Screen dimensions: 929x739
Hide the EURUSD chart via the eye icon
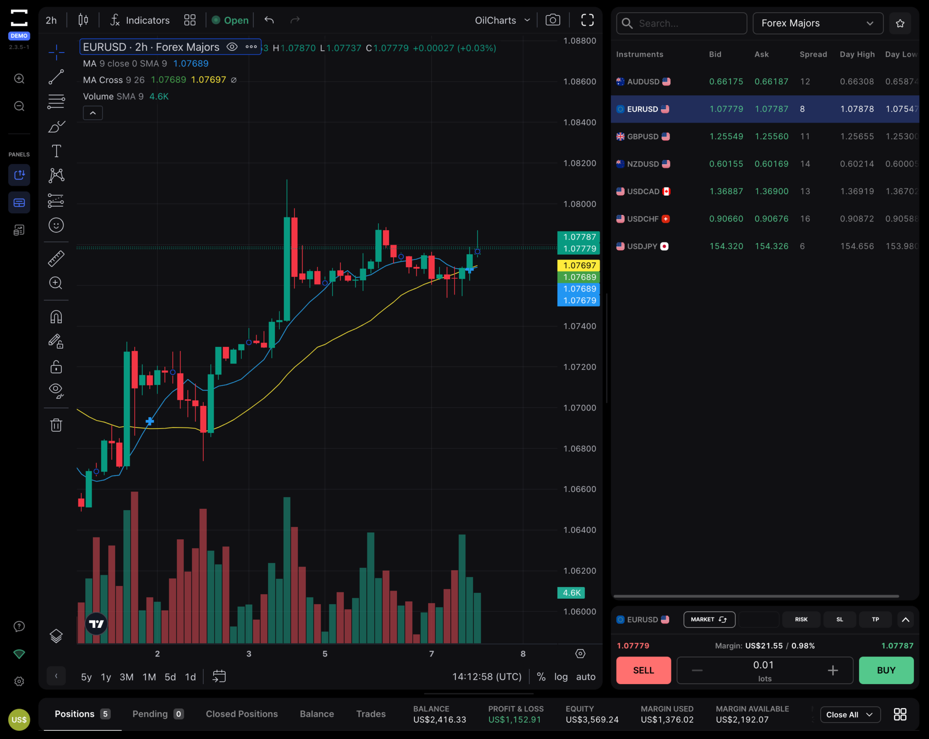click(x=231, y=47)
